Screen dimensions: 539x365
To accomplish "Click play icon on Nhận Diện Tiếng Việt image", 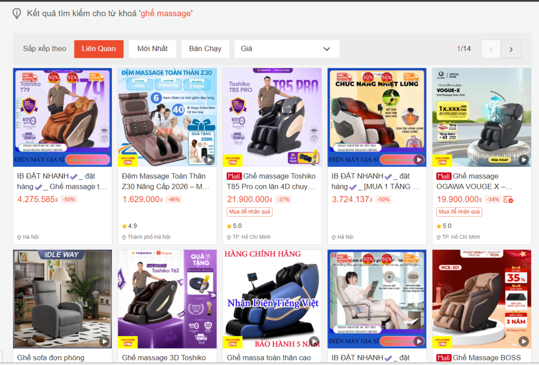I will coord(314,341).
